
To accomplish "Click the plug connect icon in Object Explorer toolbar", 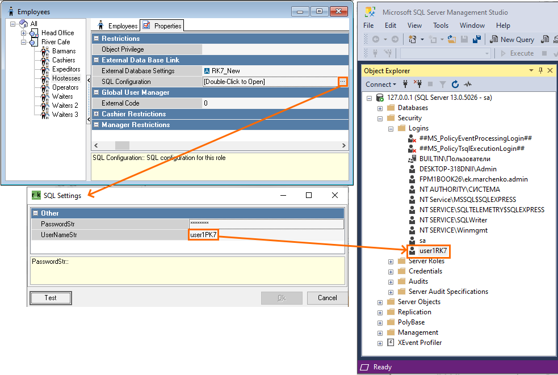I will point(405,85).
